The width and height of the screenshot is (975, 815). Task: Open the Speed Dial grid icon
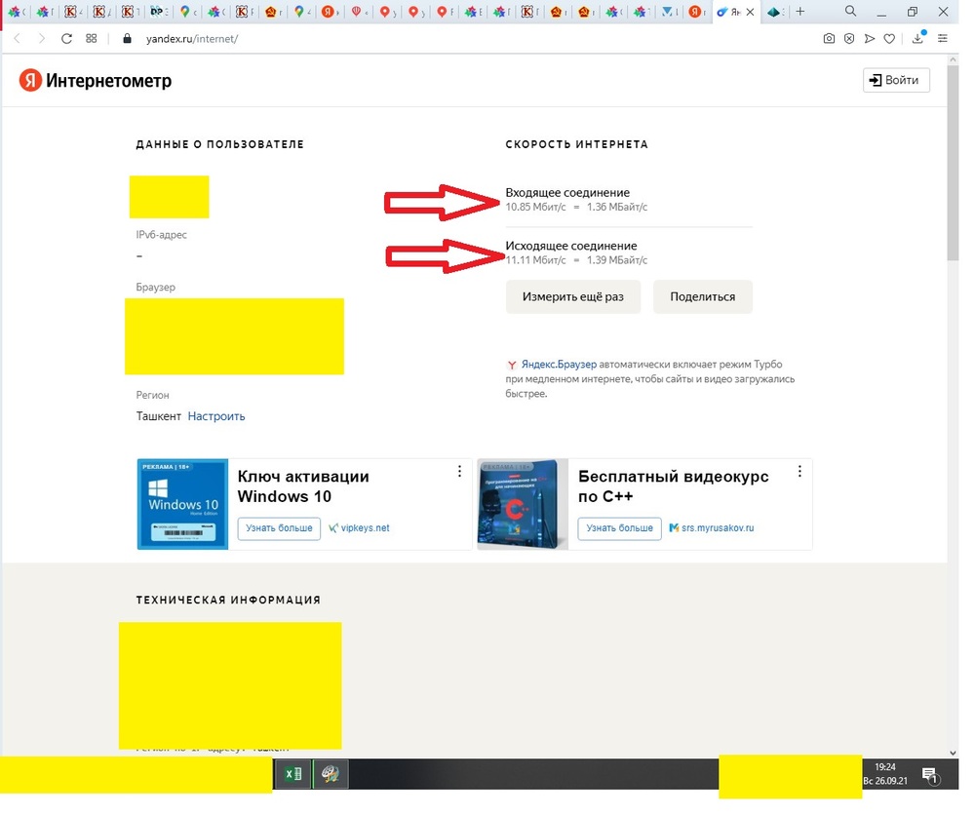(x=92, y=39)
